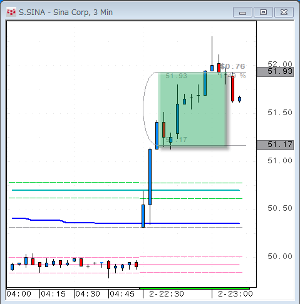This screenshot has width=300, height=304.
Task: Click the green session bar on time axis
Action: pyautogui.click(x=195, y=288)
